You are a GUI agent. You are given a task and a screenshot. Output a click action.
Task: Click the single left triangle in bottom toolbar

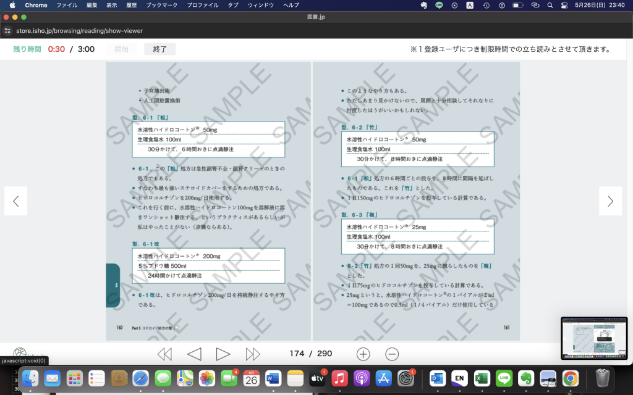194,354
